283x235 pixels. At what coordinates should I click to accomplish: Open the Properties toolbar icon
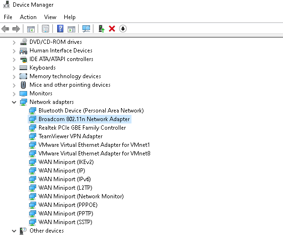pyautogui.click(x=45, y=29)
